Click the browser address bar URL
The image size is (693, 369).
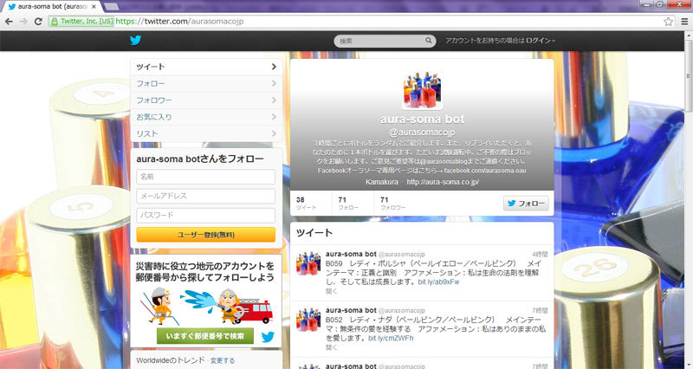(x=179, y=21)
